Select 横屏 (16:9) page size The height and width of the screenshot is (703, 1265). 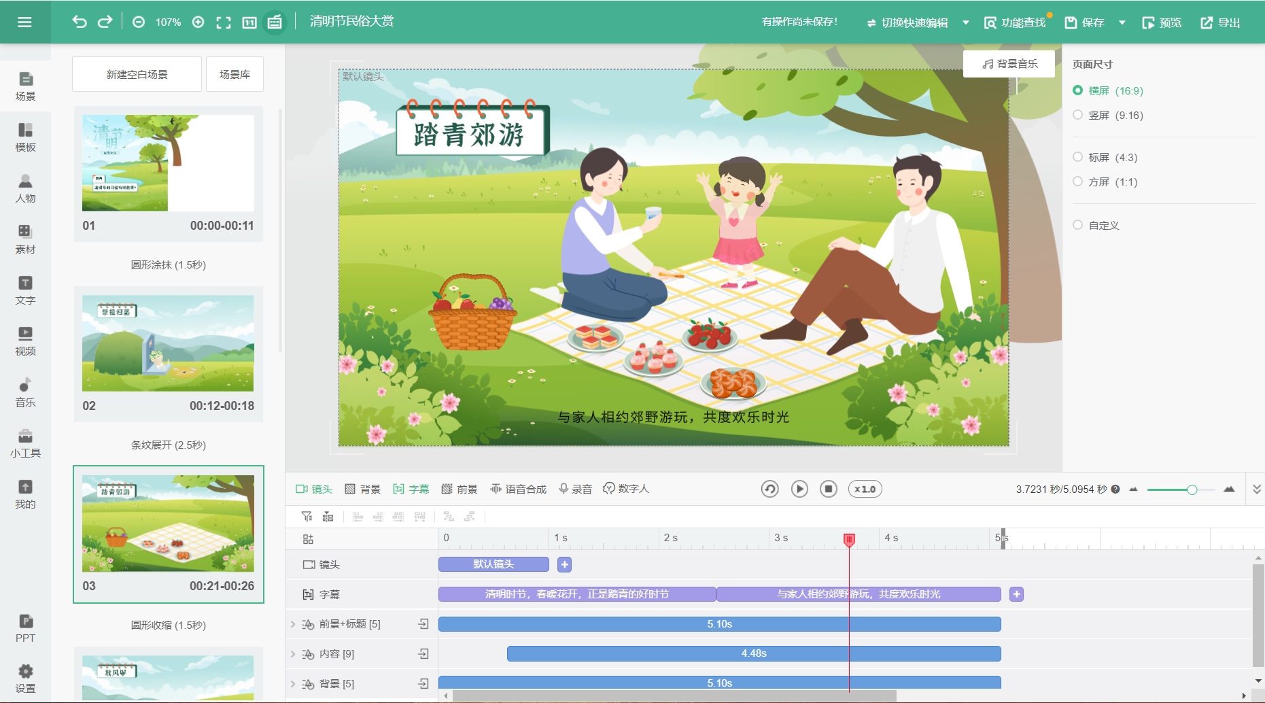point(1108,90)
